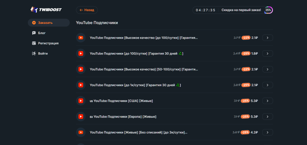This screenshot has height=145, width=307.
Task: Click YouTube icon of до 1к/сутки row
Action: (x=81, y=85)
